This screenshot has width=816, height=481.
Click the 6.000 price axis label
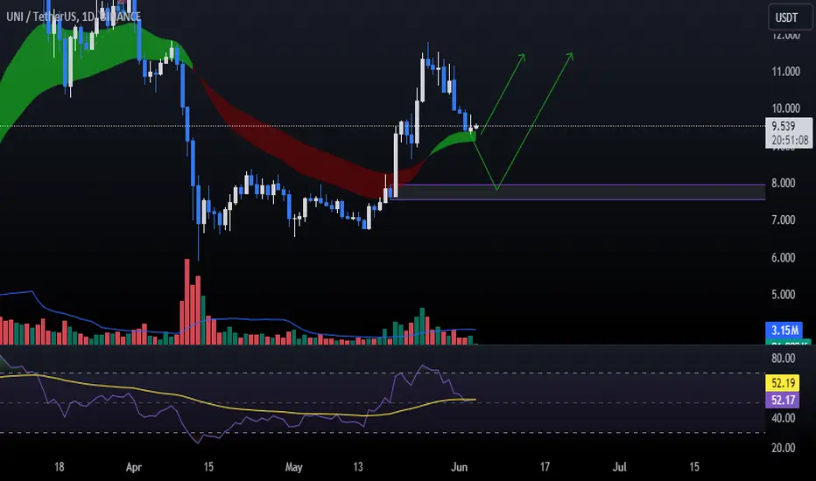pyautogui.click(x=784, y=258)
